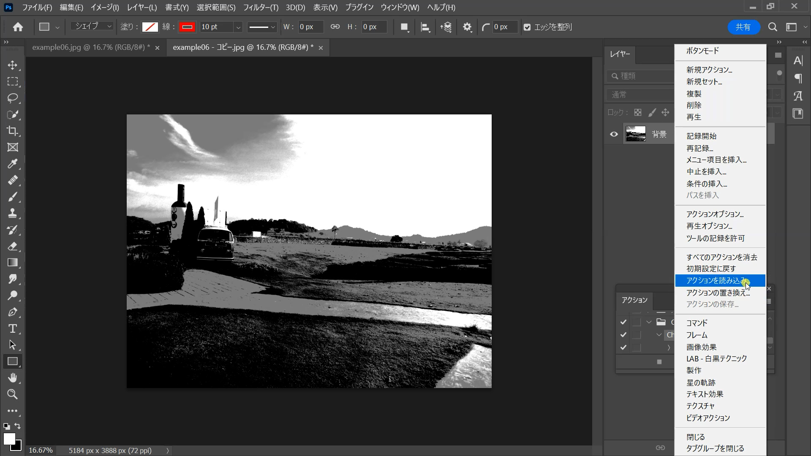Toggle first action set checkmark in アクション panel
The width and height of the screenshot is (811, 456).
(623, 322)
